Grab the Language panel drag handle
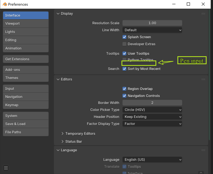This screenshot has width=213, height=174. pos(203,150)
